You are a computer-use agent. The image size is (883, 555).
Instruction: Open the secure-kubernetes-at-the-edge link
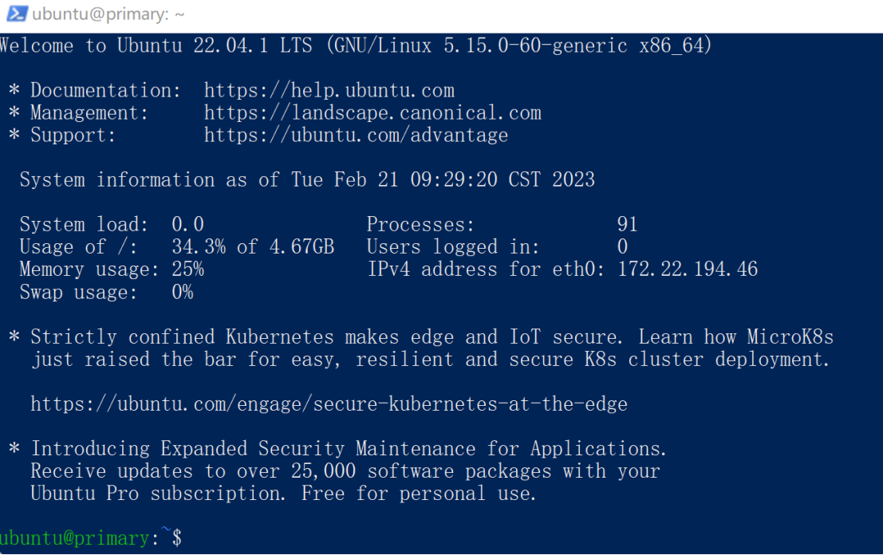click(x=329, y=403)
